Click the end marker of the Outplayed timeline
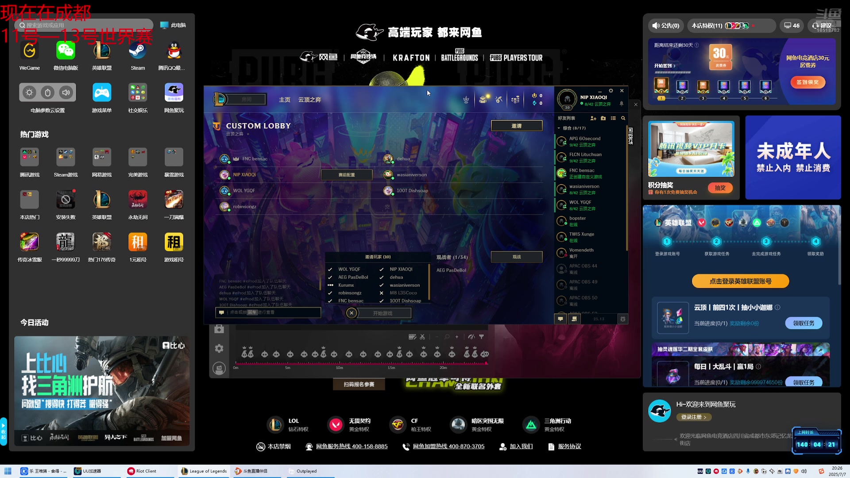This screenshot has height=478, width=850. [486, 363]
